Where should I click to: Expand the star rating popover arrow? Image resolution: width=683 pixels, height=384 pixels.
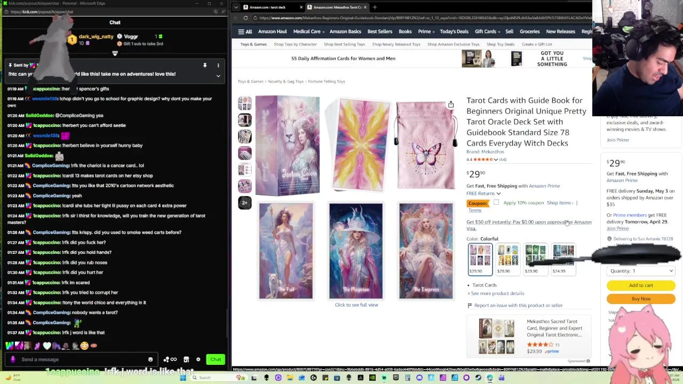[496, 159]
